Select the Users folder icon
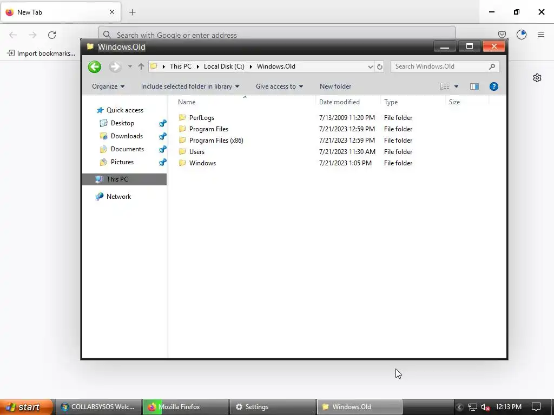This screenshot has width=554, height=415. 182,151
